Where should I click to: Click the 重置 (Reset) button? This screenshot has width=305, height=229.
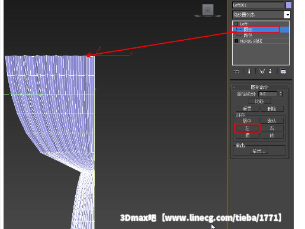[x=248, y=109]
